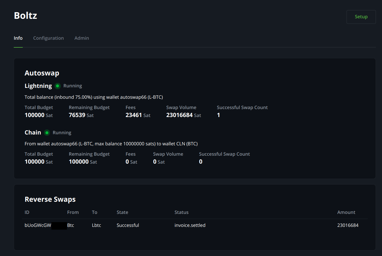Viewport: 382px width, 256px height.
Task: Click the Amount column header
Action: pos(346,212)
